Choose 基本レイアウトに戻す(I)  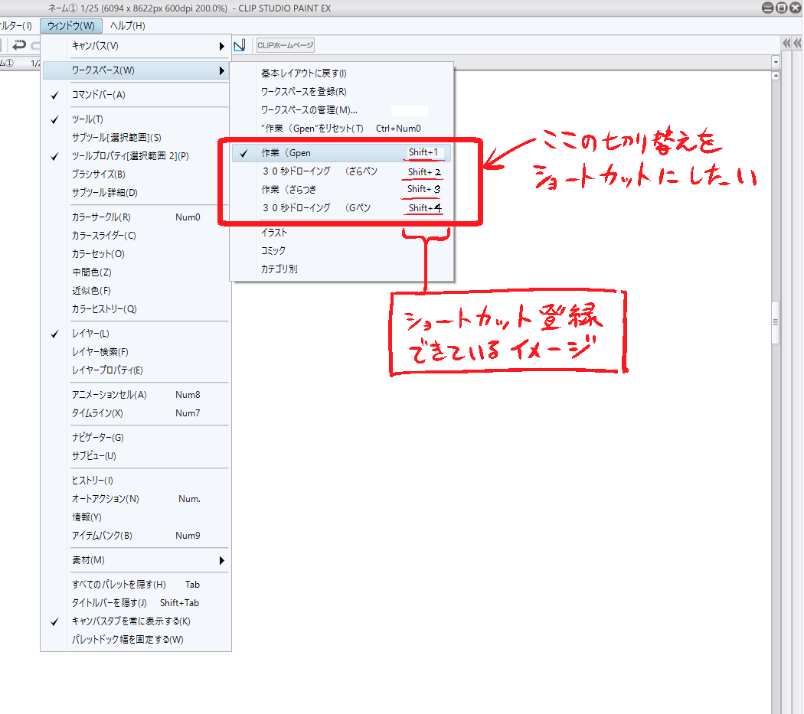pyautogui.click(x=342, y=73)
